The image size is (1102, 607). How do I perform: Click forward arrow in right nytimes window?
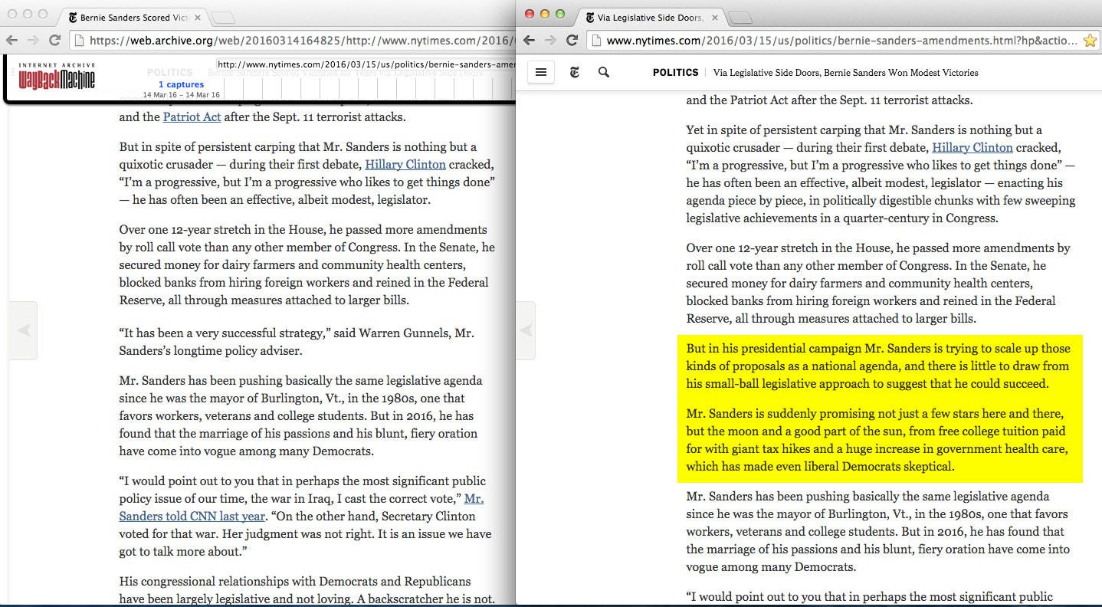pos(551,40)
